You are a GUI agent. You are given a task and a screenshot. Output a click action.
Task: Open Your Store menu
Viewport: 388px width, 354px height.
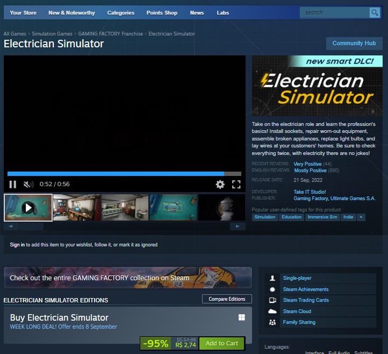[x=23, y=12]
